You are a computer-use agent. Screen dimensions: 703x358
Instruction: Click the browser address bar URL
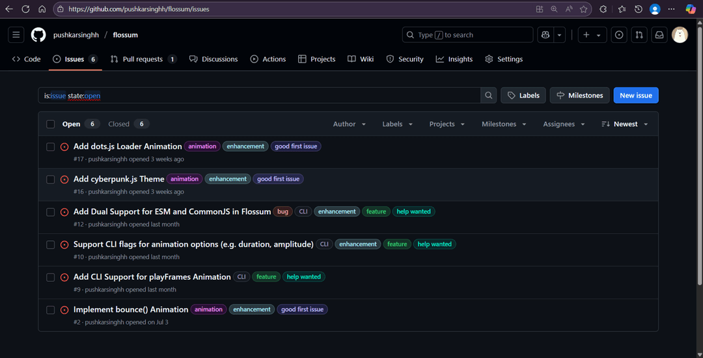point(139,9)
